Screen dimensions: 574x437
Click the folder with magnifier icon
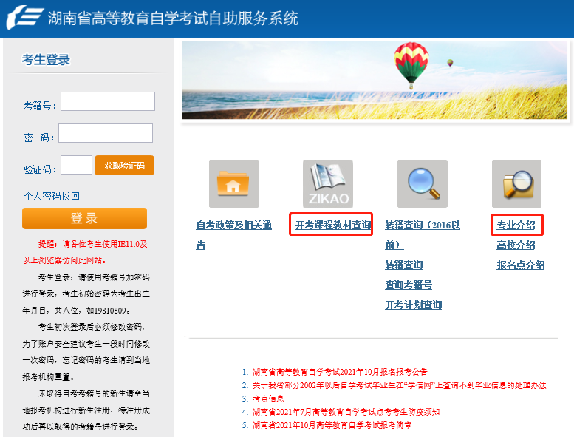[x=516, y=184]
